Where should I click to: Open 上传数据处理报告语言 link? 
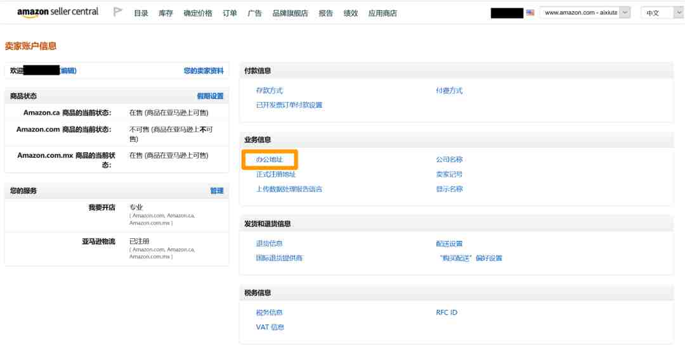tap(289, 189)
